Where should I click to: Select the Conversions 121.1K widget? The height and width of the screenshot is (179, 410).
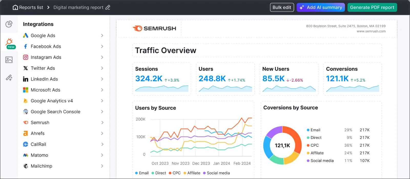coord(353,79)
